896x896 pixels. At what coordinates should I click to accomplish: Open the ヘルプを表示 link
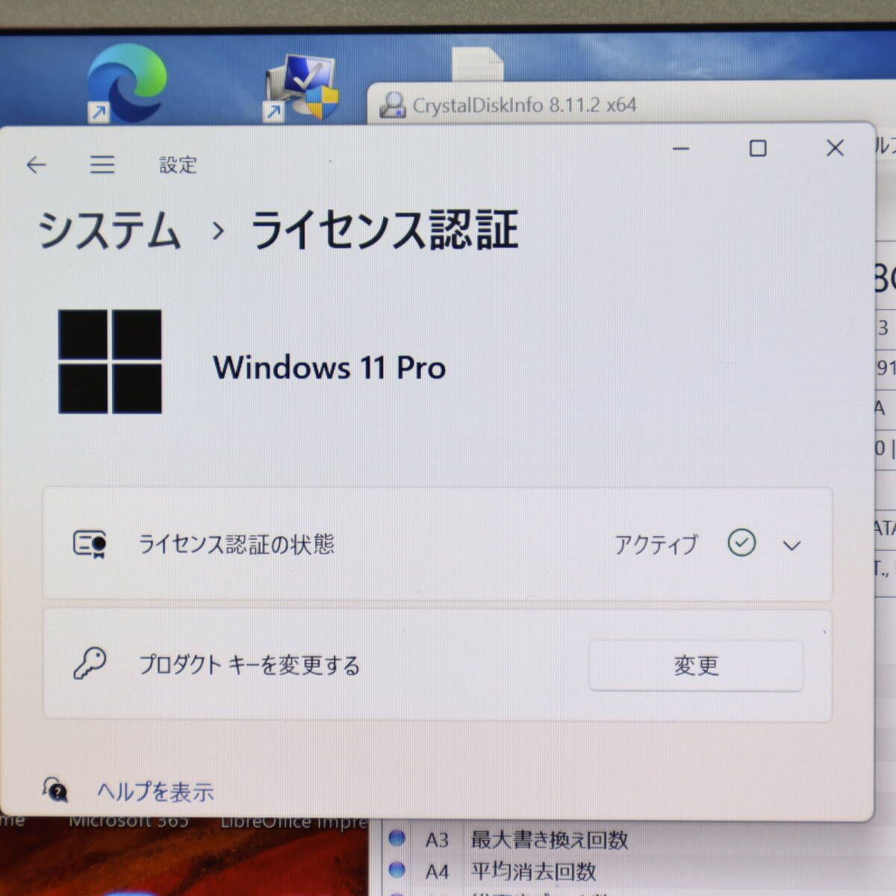tap(155, 791)
